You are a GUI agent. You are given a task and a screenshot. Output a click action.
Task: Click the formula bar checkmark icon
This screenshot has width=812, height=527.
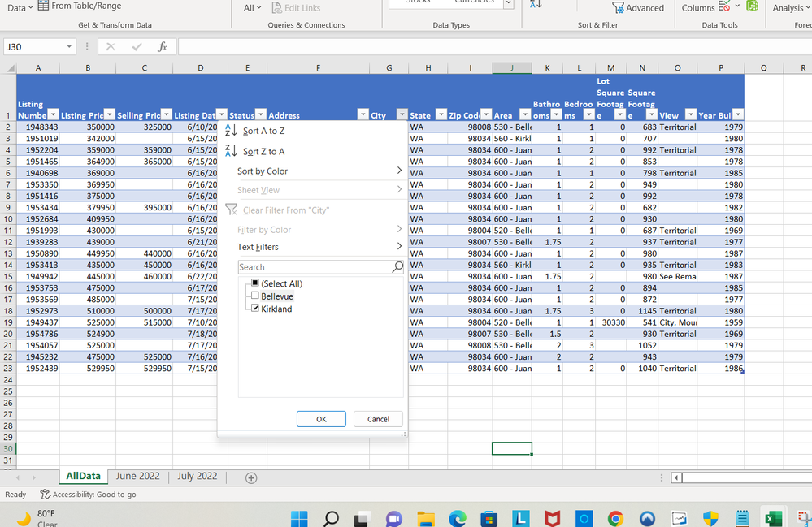point(137,47)
